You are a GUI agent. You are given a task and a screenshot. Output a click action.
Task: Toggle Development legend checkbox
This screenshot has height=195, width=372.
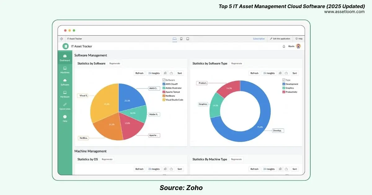coord(284,84)
